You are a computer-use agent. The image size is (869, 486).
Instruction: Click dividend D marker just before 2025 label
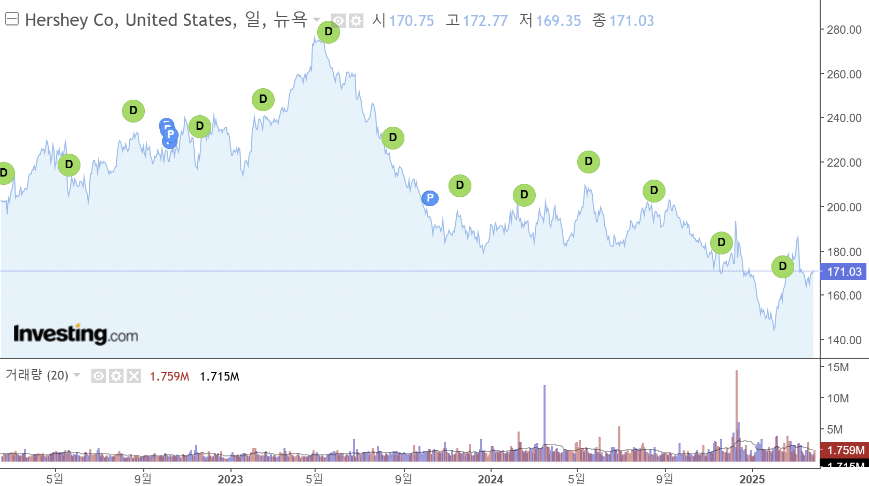[x=722, y=243]
